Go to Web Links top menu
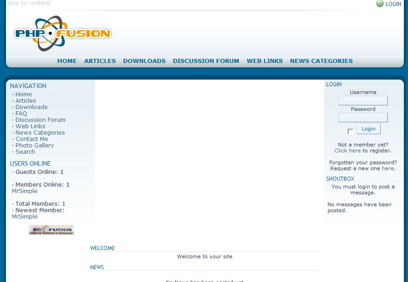 [x=264, y=61]
